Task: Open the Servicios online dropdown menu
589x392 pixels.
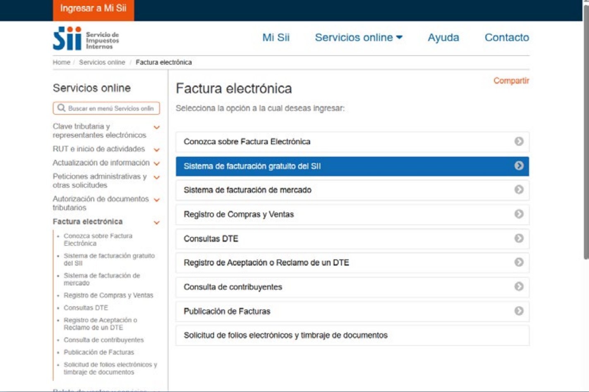Action: (359, 37)
